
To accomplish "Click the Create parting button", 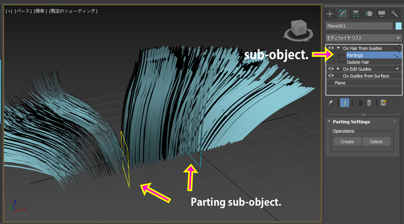I will click(x=347, y=142).
